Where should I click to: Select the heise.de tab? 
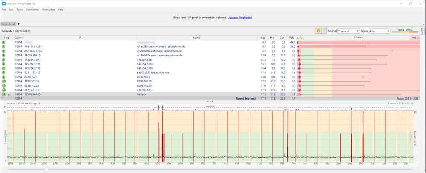click(x=6, y=24)
